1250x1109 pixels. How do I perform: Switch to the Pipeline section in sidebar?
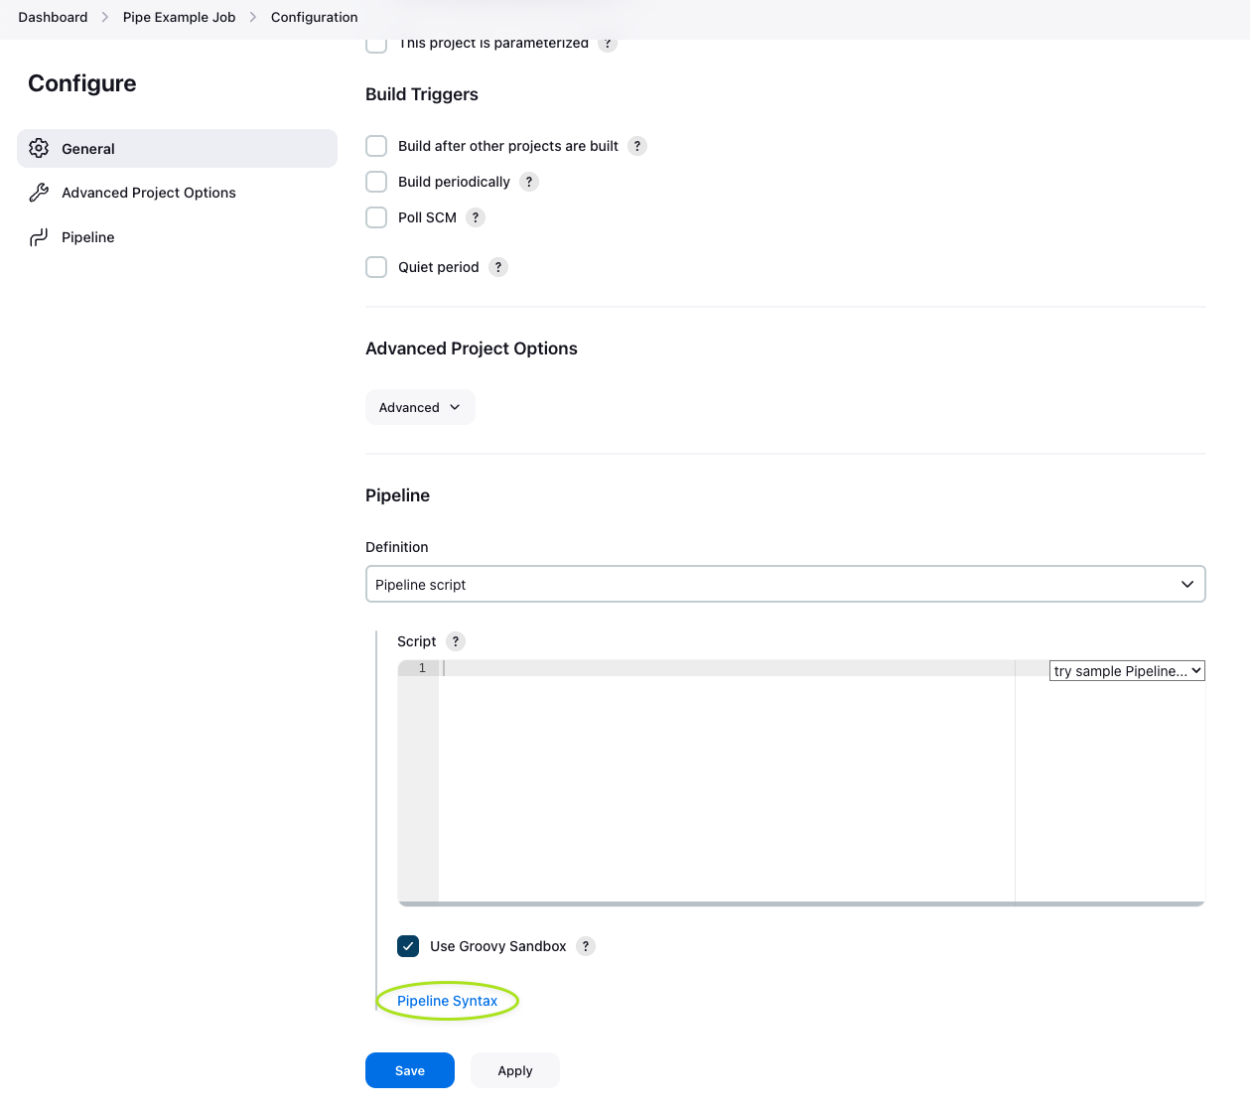[88, 236]
